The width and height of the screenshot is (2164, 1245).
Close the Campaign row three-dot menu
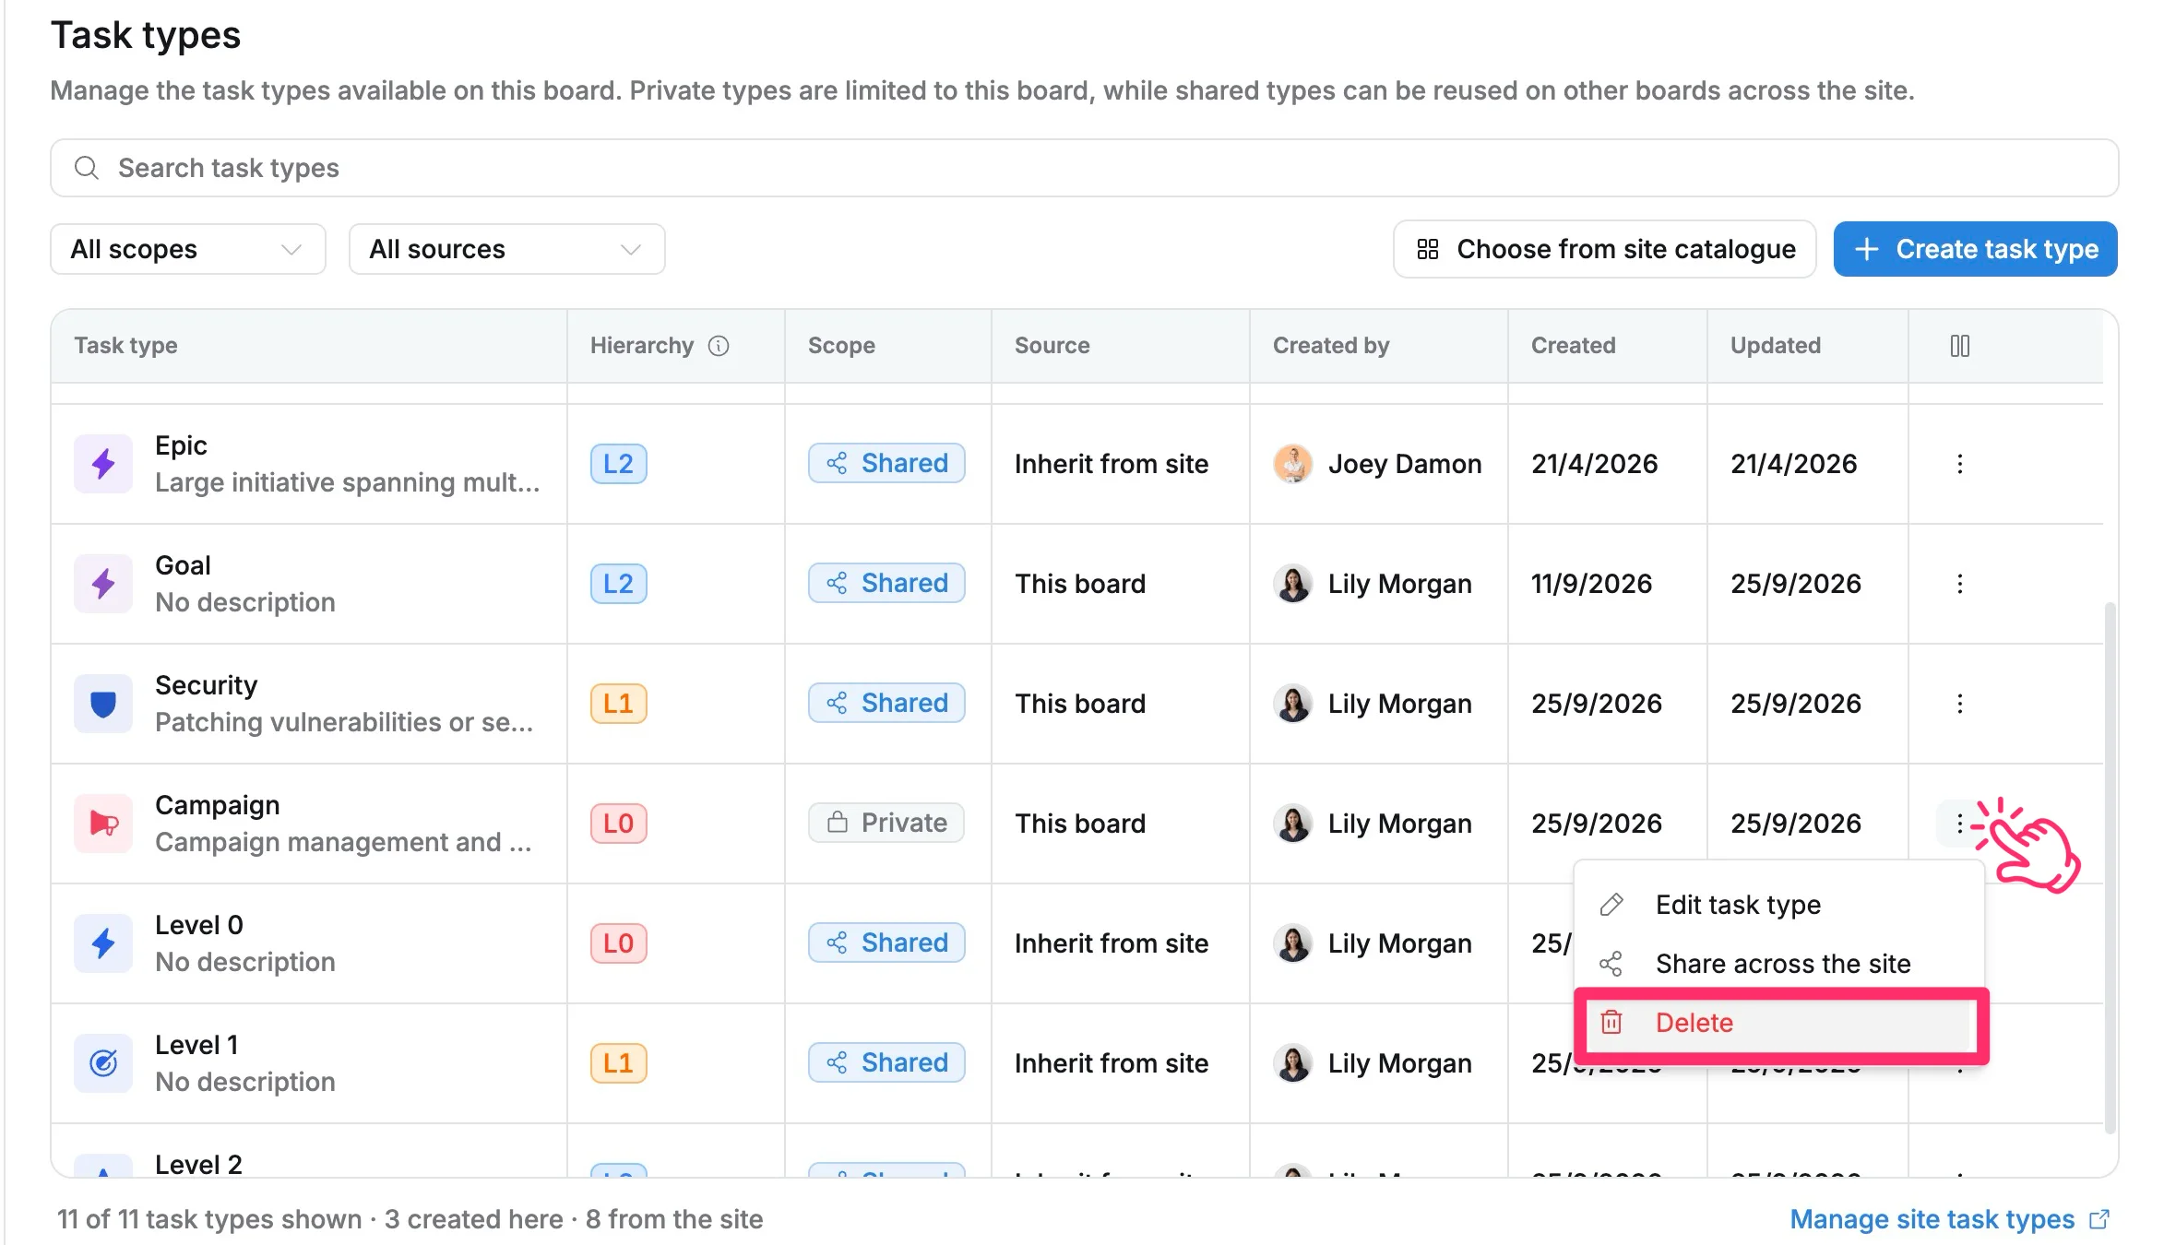[x=1960, y=823]
